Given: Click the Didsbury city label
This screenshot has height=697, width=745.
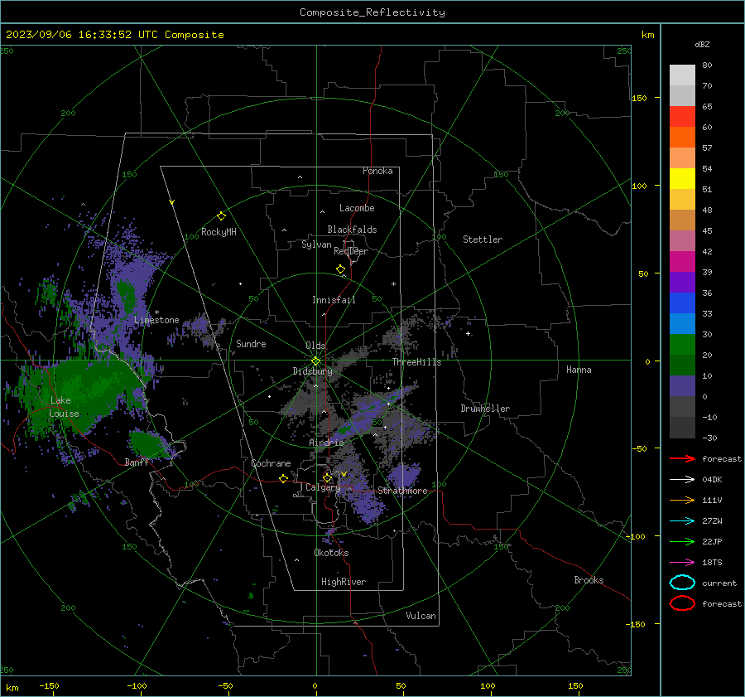Looking at the screenshot, I should tap(312, 371).
